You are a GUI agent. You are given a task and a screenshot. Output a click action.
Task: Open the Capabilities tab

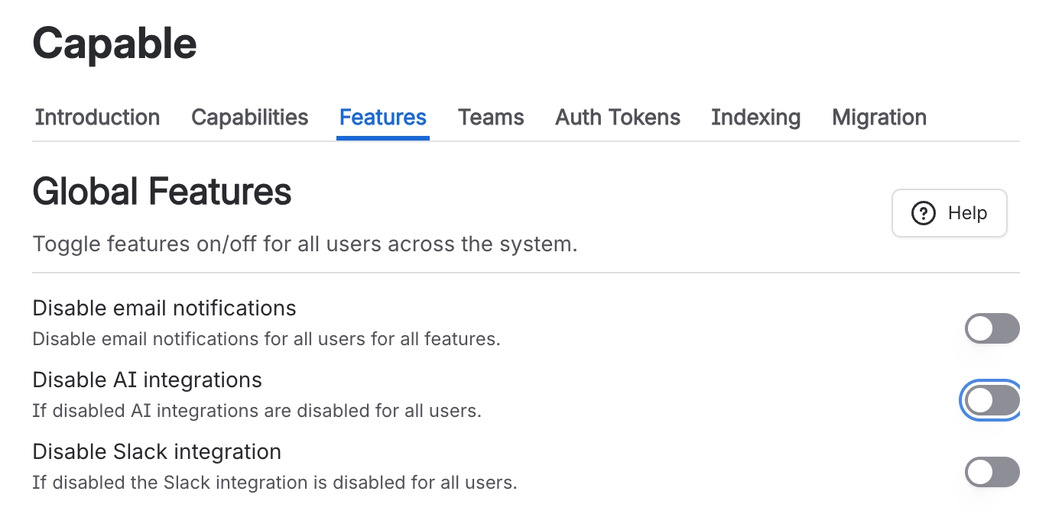pos(249,117)
